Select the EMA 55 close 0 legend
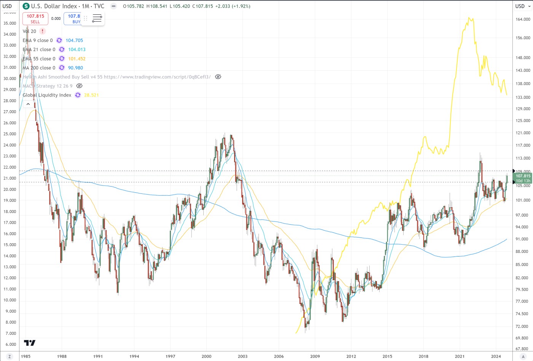The width and height of the screenshot is (533, 361). click(x=39, y=59)
